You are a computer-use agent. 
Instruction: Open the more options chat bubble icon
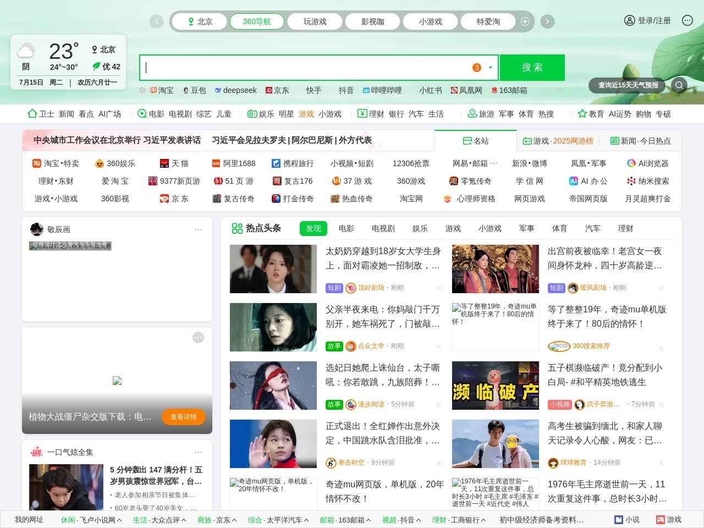click(687, 20)
